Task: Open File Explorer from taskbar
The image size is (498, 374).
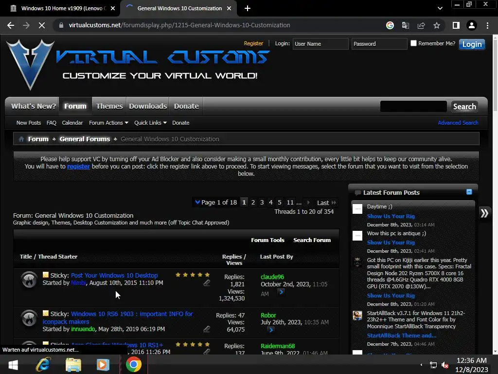Action: [x=73, y=364]
